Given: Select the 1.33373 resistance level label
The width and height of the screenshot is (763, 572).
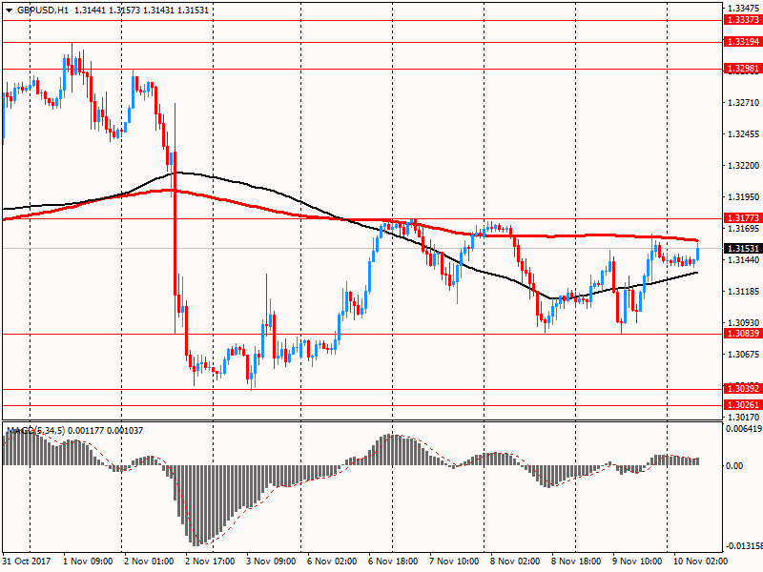Looking at the screenshot, I should tap(743, 20).
